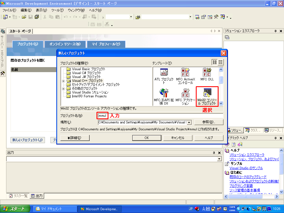The width and height of the screenshot is (284, 213).
Task: Open Properties Window toolbar icon
Action: (203, 17)
